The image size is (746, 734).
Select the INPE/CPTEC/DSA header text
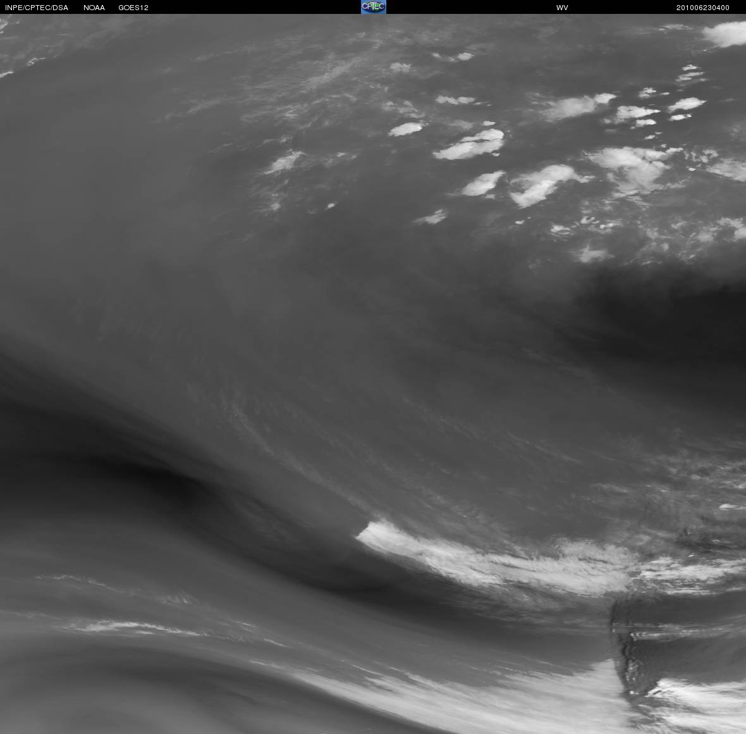tap(37, 8)
